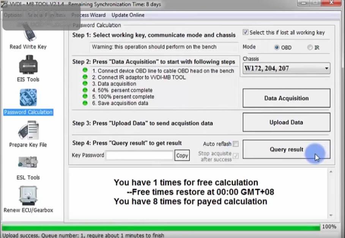Image resolution: width=345 pixels, height=238 pixels.
Task: Click the green progress bar at 100%
Action: click(x=161, y=227)
